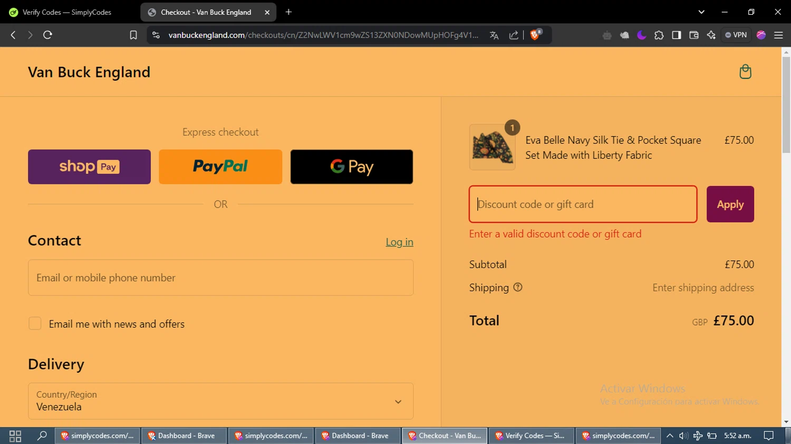Click the browser forward arrow
The height and width of the screenshot is (444, 791).
tap(30, 35)
